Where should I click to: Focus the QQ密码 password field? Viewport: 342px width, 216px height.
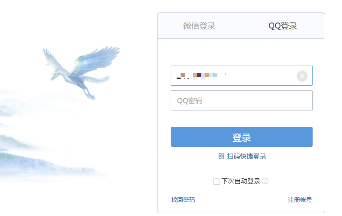pos(241,101)
